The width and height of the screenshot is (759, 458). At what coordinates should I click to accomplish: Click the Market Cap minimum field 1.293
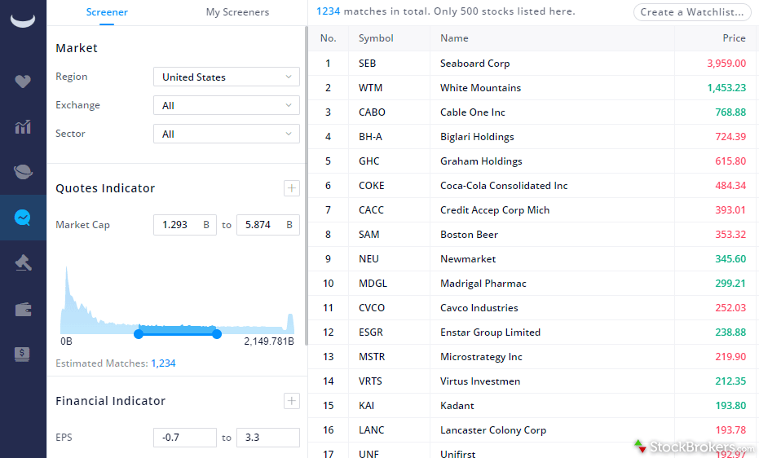(x=185, y=225)
